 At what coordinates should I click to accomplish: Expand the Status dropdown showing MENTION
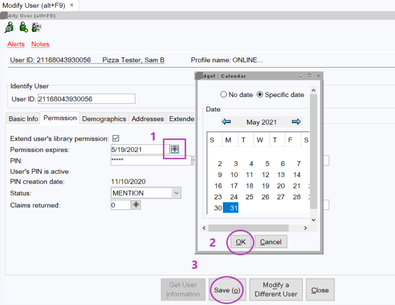(x=176, y=193)
